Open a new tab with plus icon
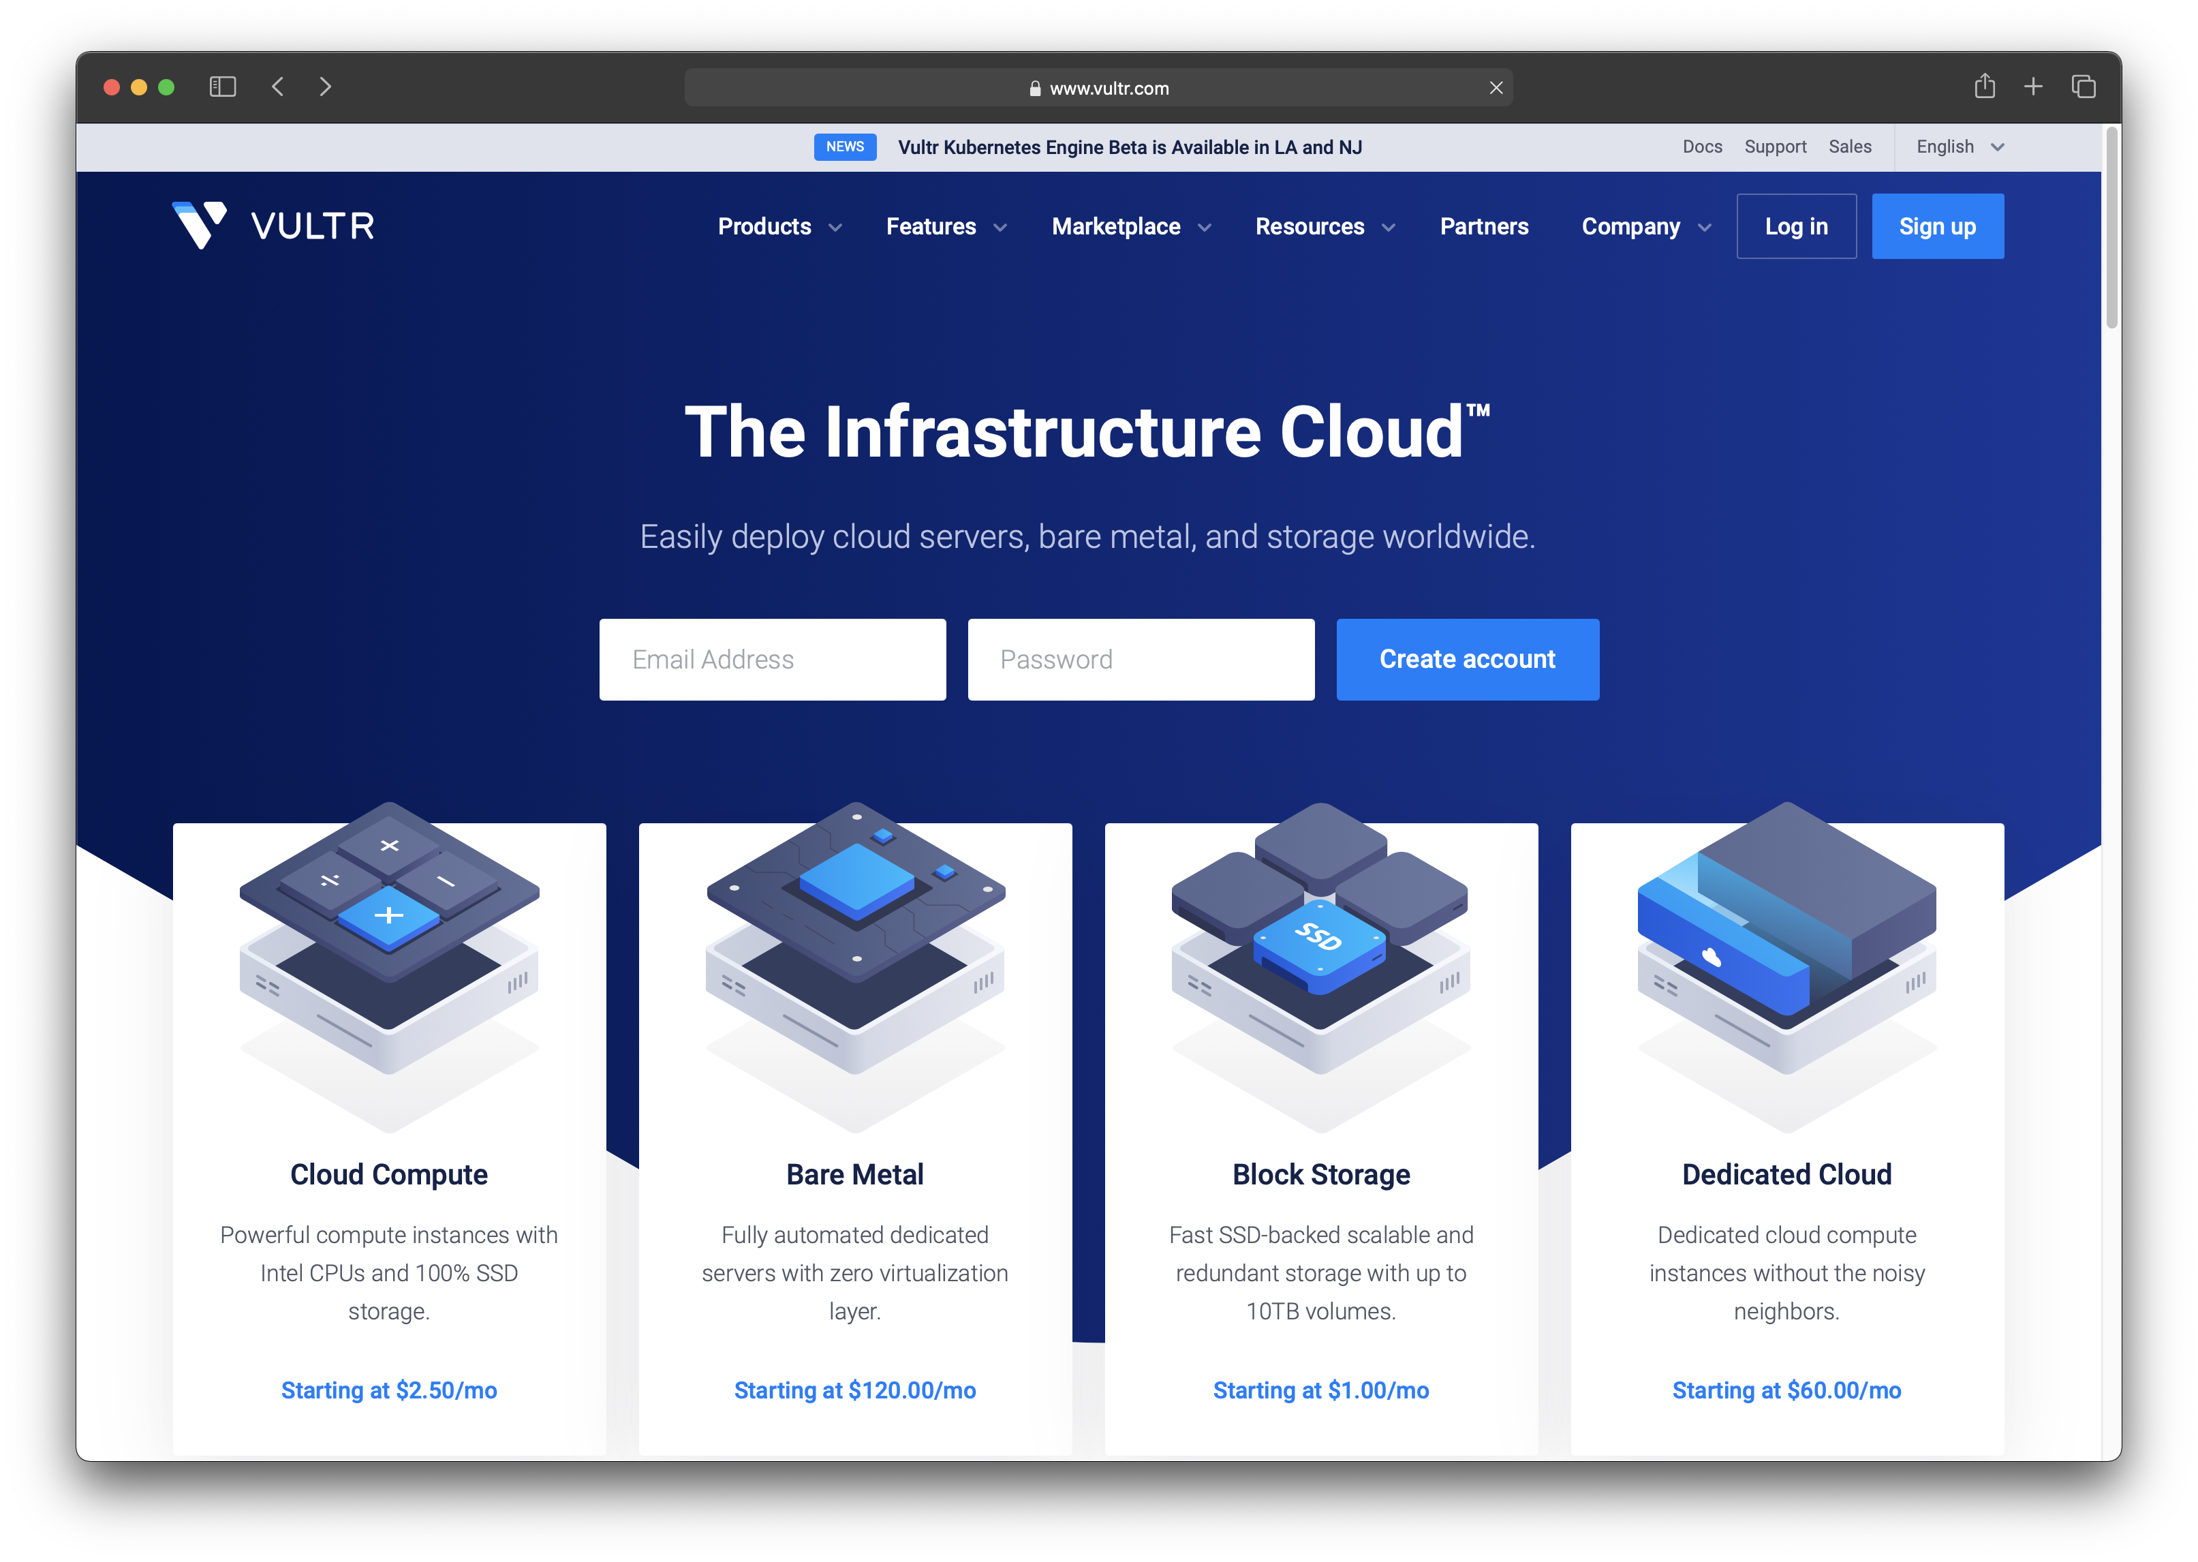The image size is (2198, 1562). (x=2032, y=87)
